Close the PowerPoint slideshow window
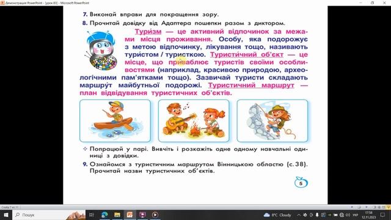This screenshot has height=220, width=391. coord(384,3)
